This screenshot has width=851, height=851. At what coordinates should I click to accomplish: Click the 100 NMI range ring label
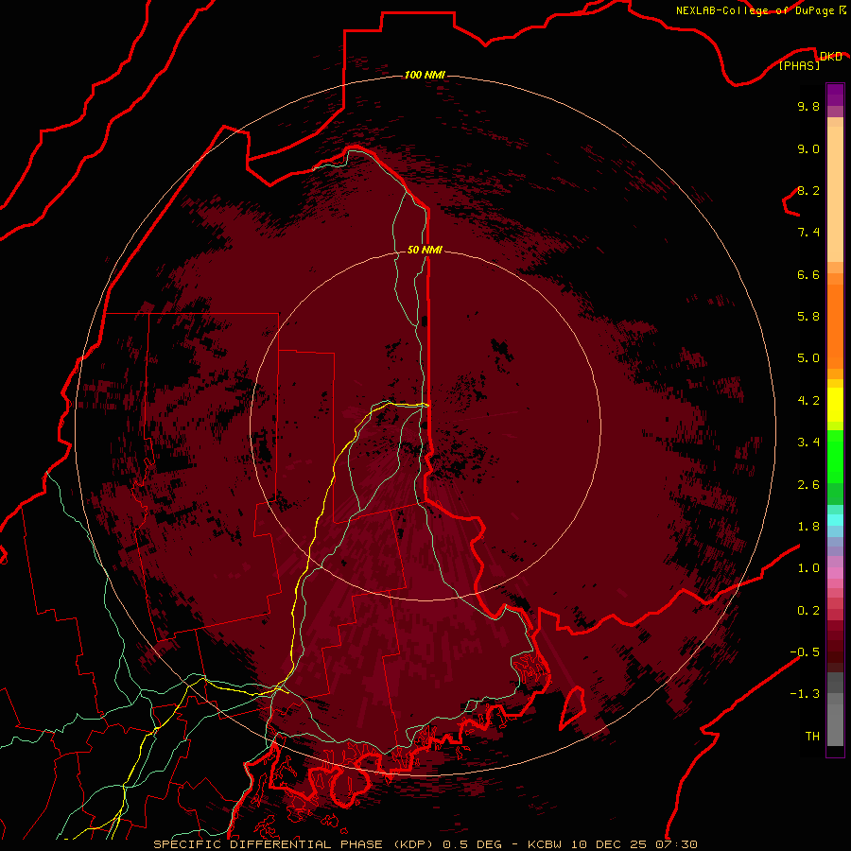coord(425,75)
